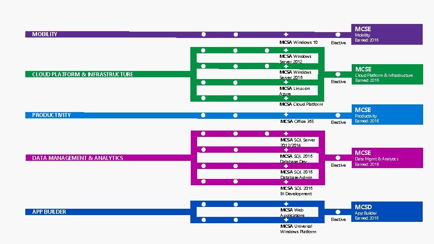Screen dimensions: 434x244
Task: Click the 'MCSA SQL 2016 Database Admin' label
Action: click(296, 174)
